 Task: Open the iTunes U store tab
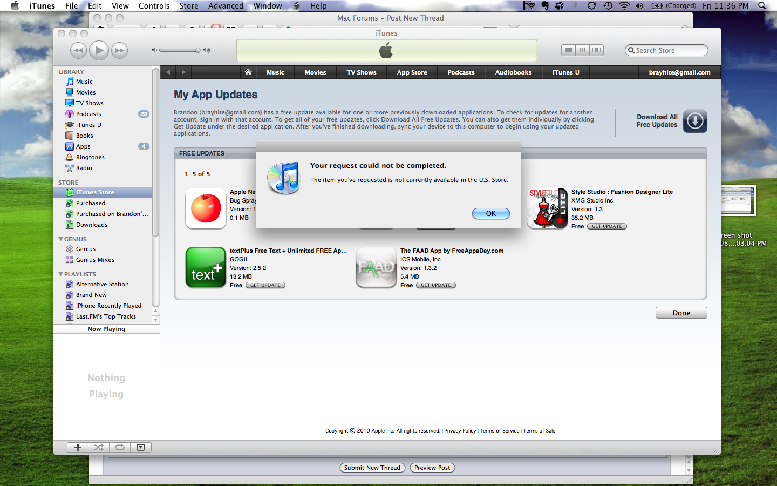(565, 72)
